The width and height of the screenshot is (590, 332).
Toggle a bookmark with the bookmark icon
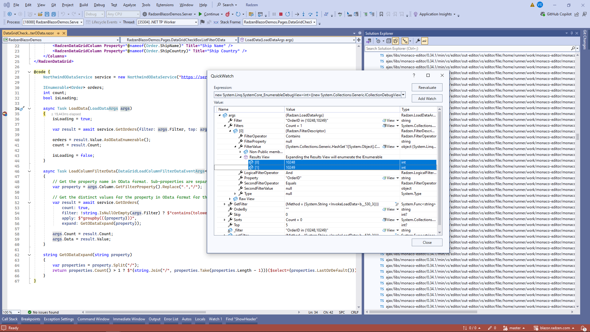[381, 14]
